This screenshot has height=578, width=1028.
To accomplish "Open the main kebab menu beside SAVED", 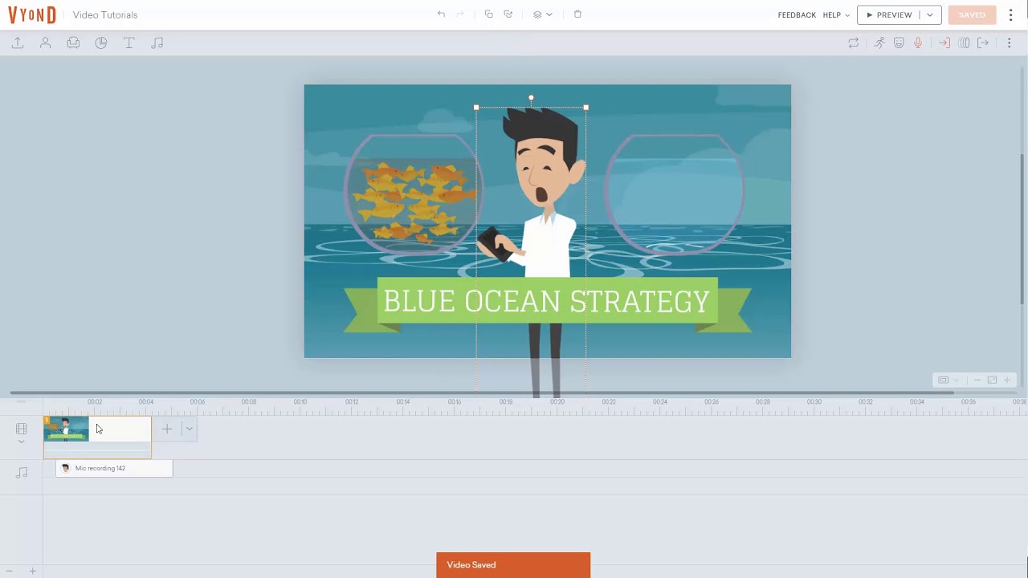I will (1010, 15).
